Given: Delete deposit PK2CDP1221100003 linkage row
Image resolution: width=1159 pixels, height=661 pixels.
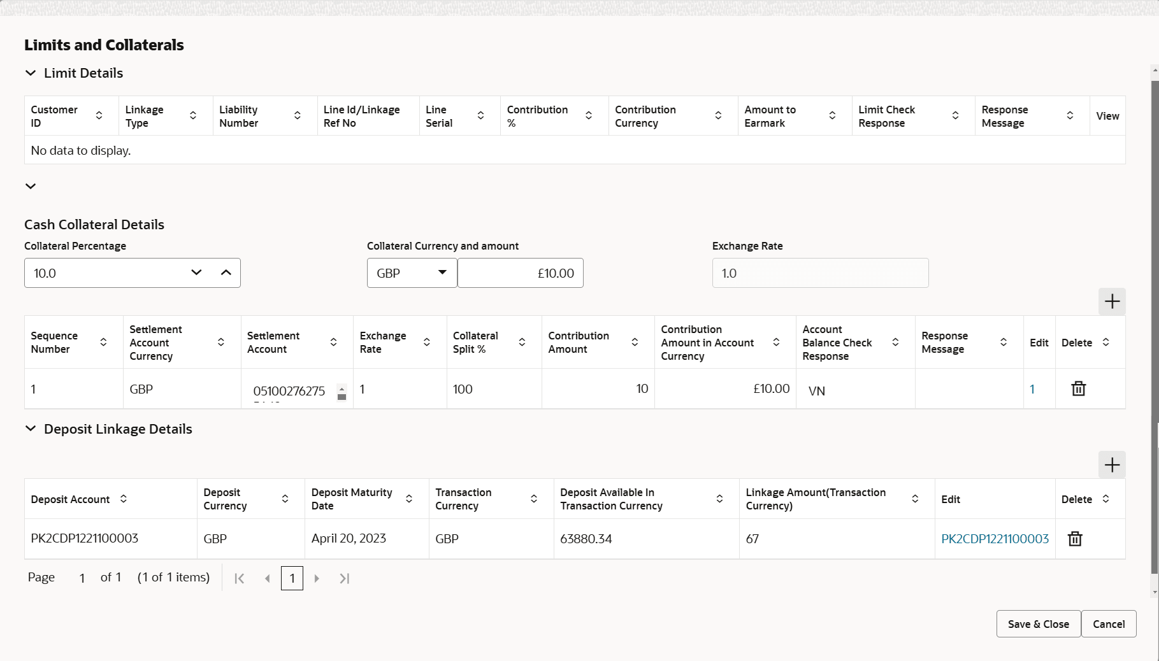Looking at the screenshot, I should click(x=1075, y=539).
